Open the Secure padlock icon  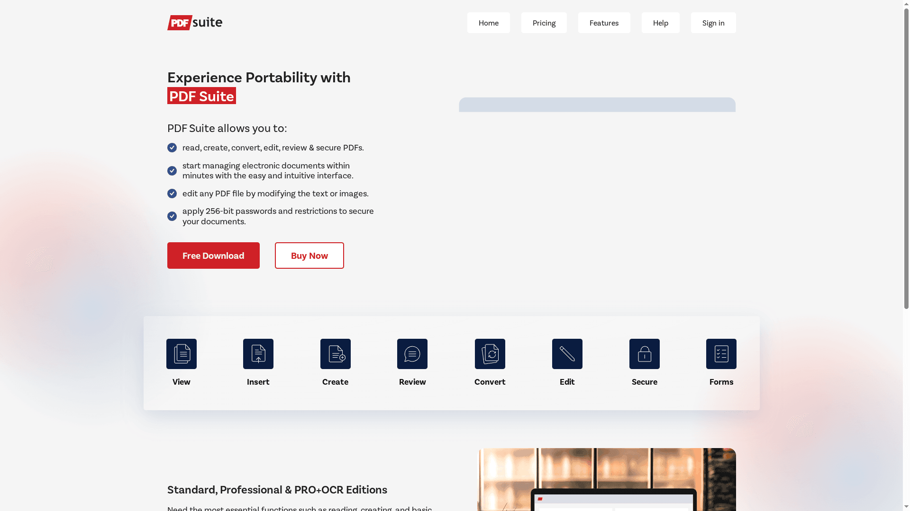(644, 353)
